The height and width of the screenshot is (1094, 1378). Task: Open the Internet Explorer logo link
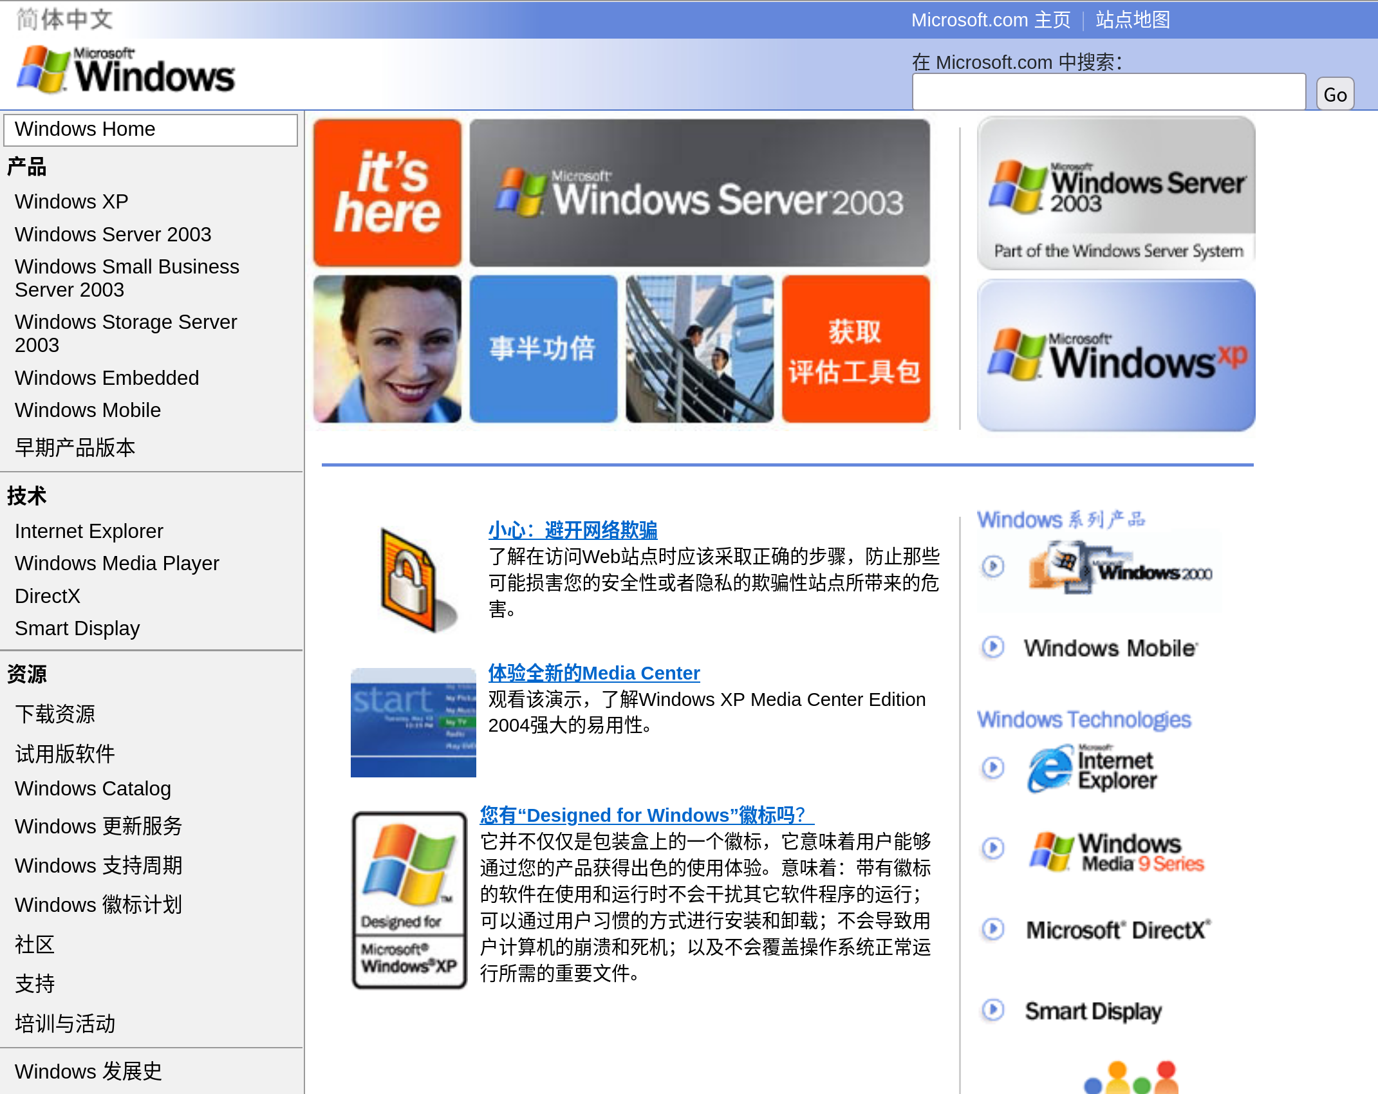1093,768
